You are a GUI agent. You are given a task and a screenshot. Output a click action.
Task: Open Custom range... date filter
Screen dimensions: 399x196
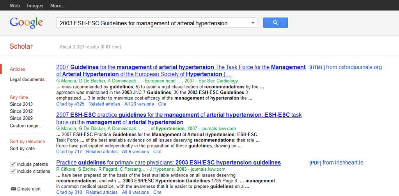click(26, 126)
